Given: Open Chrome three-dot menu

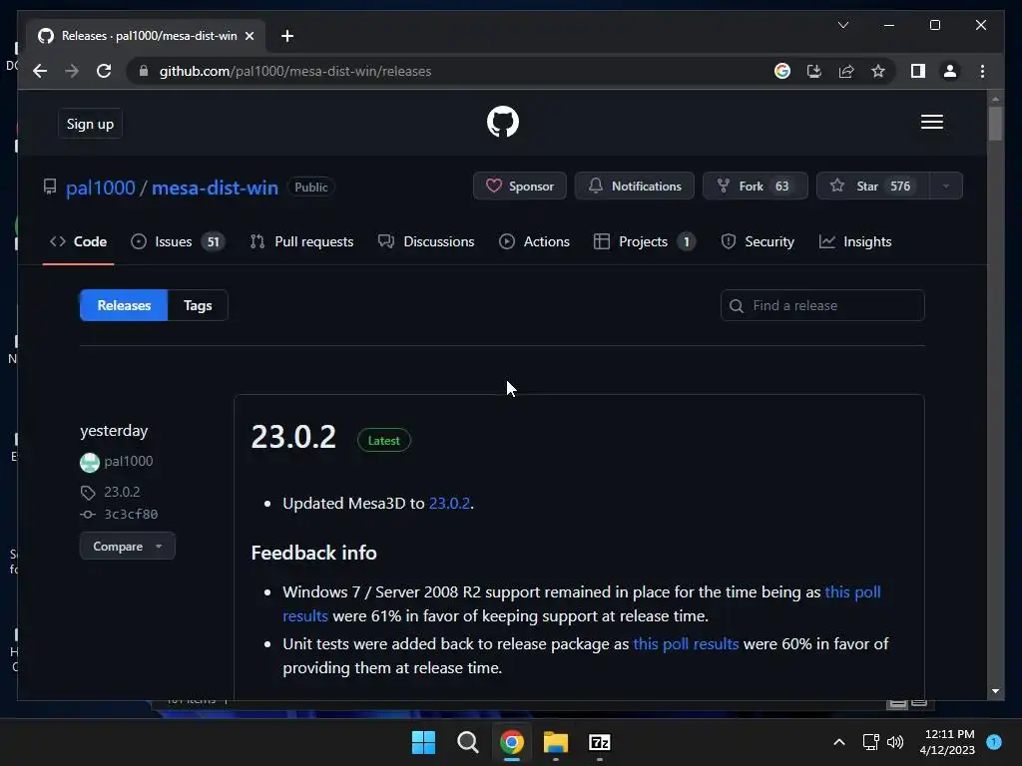Looking at the screenshot, I should tap(982, 71).
